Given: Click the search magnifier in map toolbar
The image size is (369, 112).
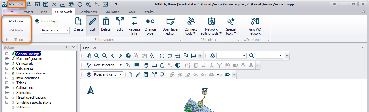Looking at the screenshot, I should 252,56.
